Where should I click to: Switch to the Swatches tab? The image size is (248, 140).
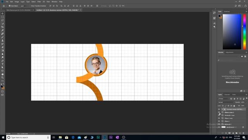pos(227,11)
